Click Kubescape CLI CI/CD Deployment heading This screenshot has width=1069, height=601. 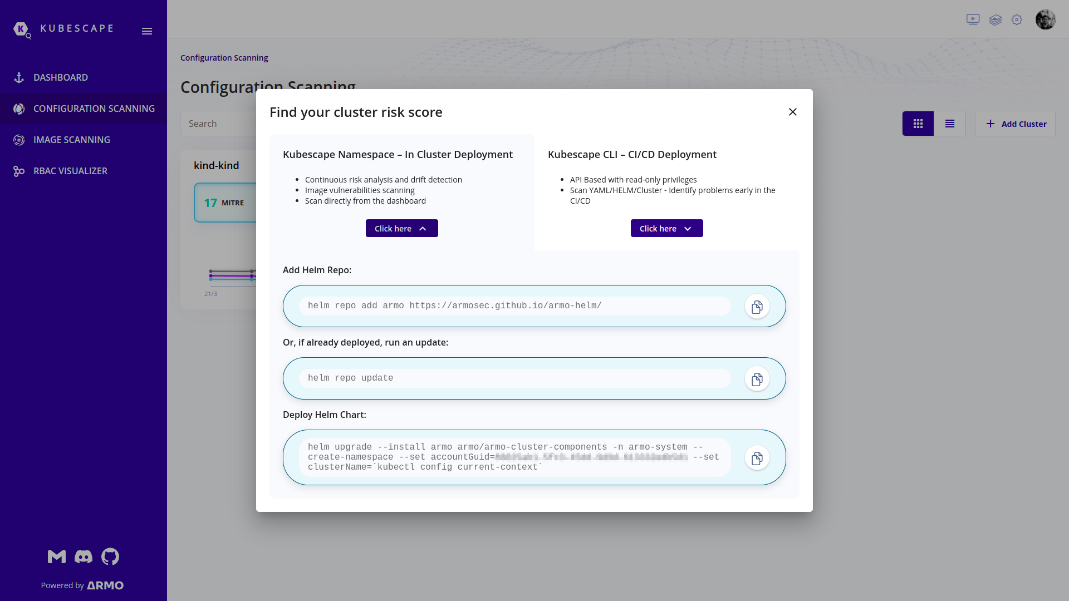click(x=632, y=154)
